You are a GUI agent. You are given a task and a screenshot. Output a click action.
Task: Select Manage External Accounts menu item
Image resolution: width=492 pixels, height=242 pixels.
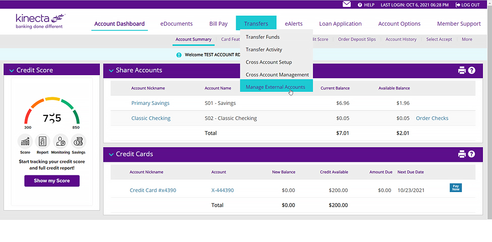[x=276, y=87]
